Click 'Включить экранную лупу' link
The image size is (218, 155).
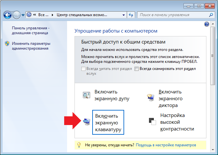click(x=112, y=95)
